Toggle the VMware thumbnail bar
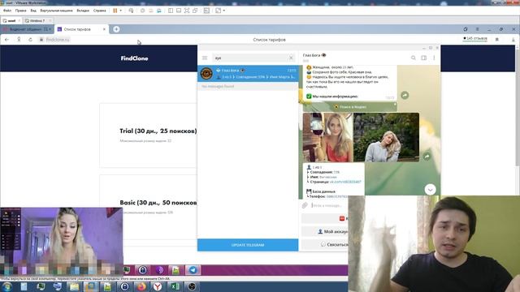This screenshot has width=520, height=292. pos(179,11)
